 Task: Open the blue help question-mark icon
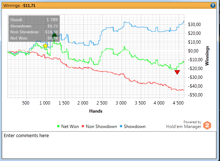[x=213, y=6]
